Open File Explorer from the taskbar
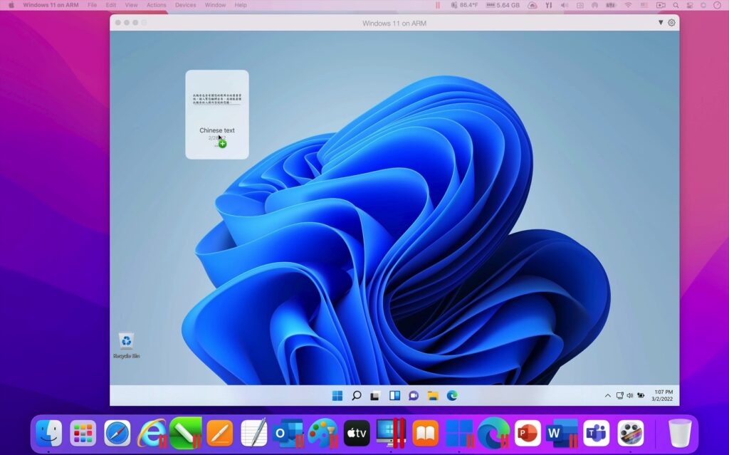729x455 pixels. pyautogui.click(x=432, y=396)
